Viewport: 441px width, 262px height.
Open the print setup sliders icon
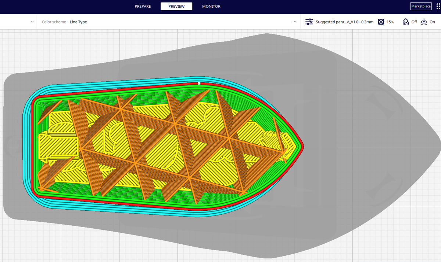point(309,22)
